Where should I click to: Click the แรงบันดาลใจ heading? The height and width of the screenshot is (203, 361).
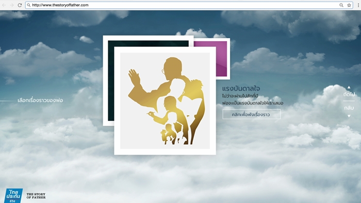[241, 89]
